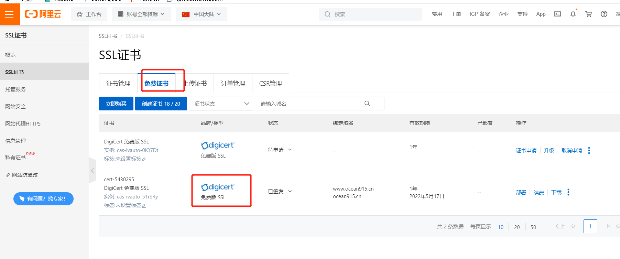Click the cert-5430295 certificate name
This screenshot has height=259, width=620.
[x=119, y=180]
